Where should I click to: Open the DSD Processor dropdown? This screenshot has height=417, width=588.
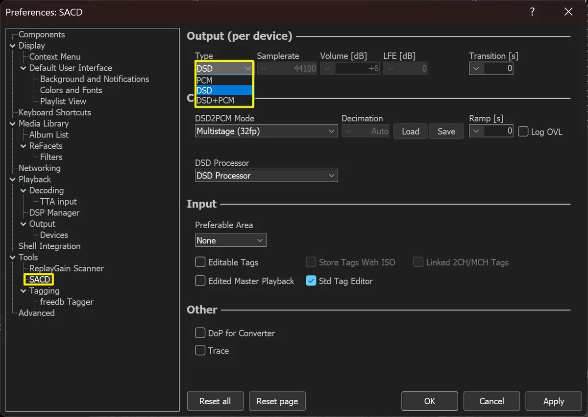(267, 175)
